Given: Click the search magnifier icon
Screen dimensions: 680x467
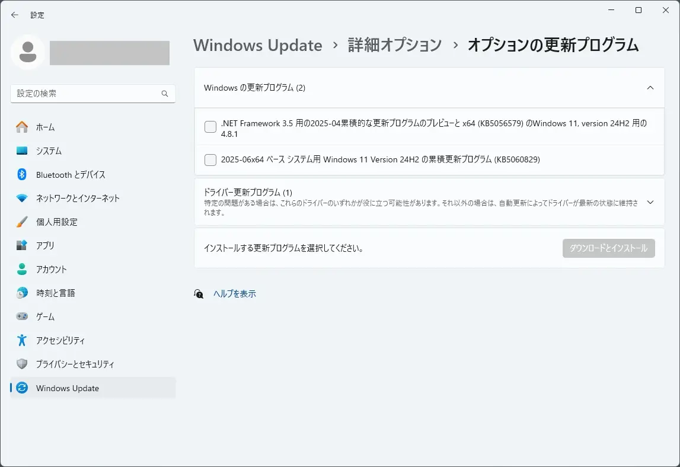Looking at the screenshot, I should [165, 94].
